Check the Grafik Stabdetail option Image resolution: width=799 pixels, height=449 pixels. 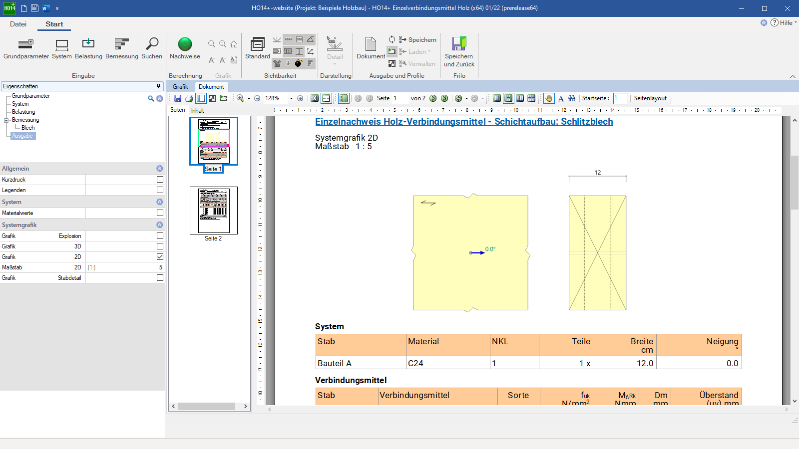coord(160,277)
